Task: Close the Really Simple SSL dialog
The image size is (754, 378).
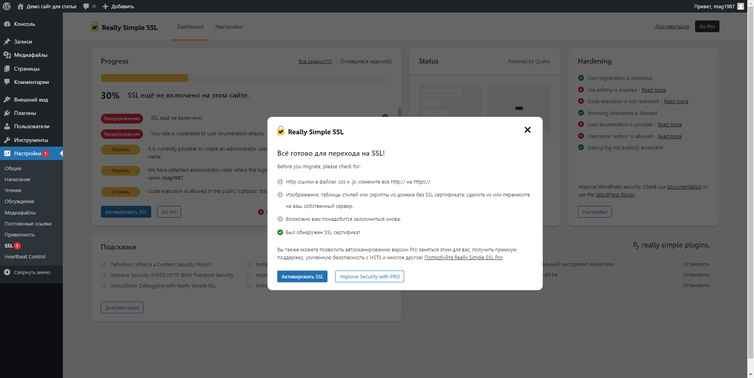Action: [527, 130]
